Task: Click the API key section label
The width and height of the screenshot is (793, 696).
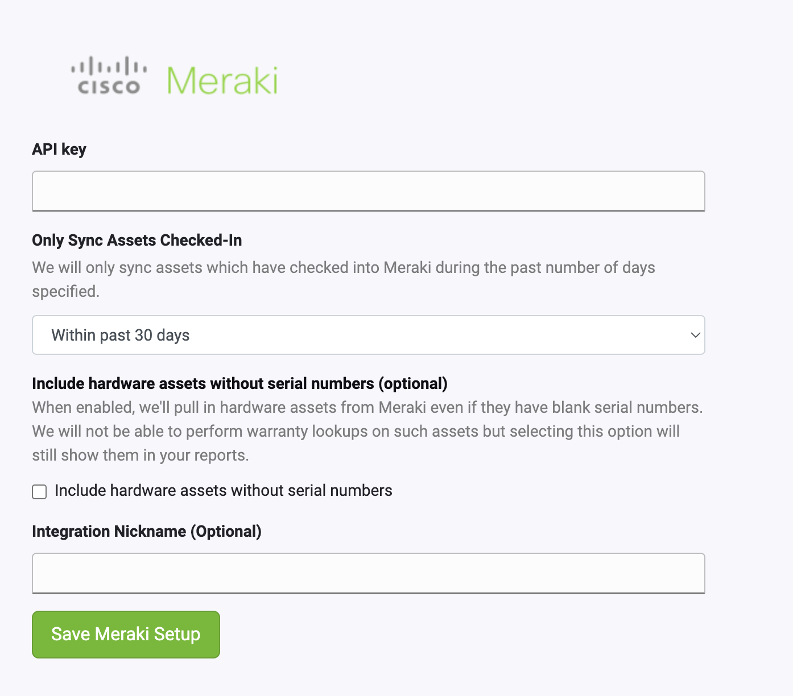Action: (59, 149)
